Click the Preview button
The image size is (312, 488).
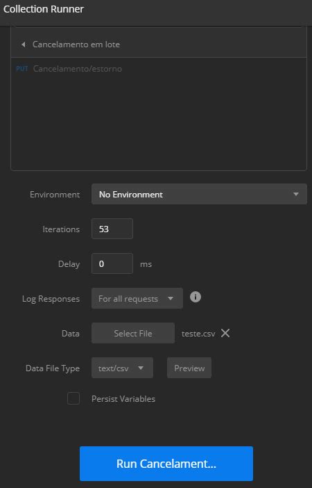point(189,368)
